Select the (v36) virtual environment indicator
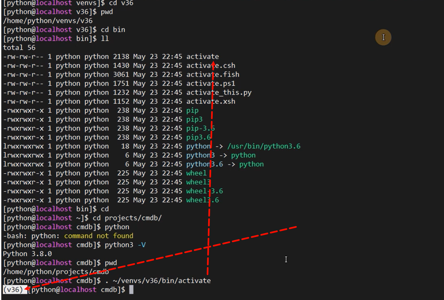 (13, 290)
